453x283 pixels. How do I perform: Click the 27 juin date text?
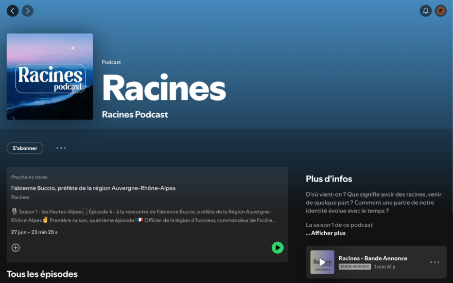coord(19,232)
